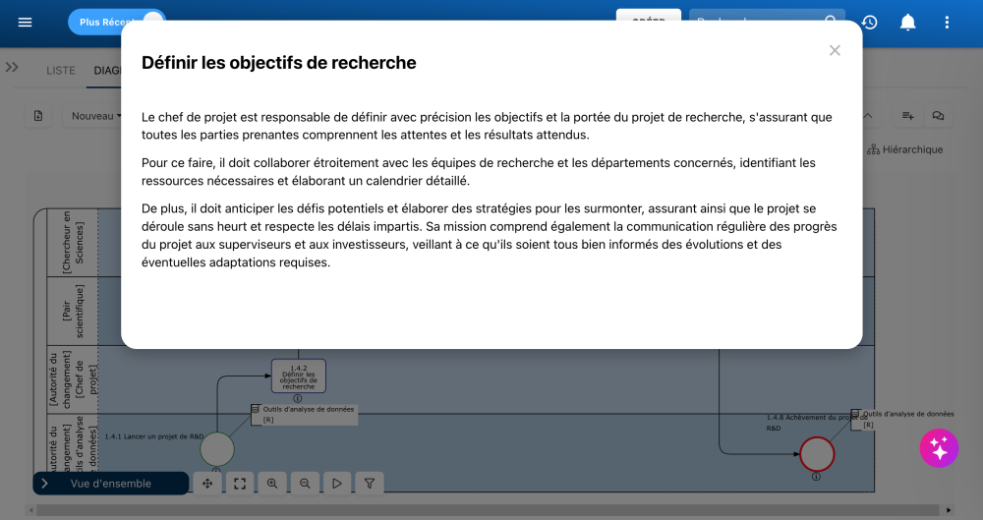Expand the Vue d'ensemble panel
983x520 pixels.
111,484
